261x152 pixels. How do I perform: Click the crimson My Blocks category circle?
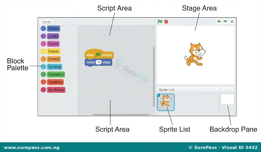click(43, 90)
